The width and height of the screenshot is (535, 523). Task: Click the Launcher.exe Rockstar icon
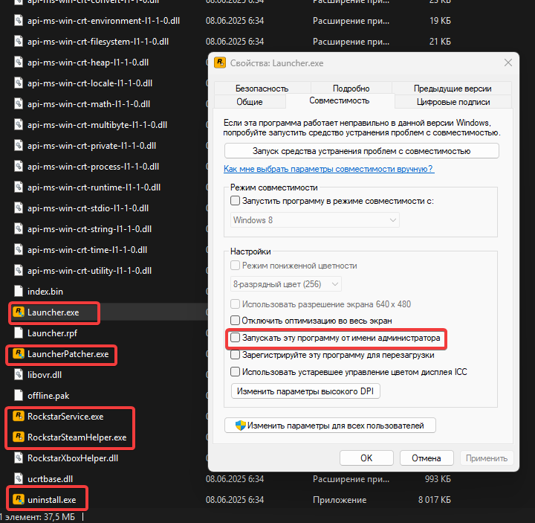19,312
